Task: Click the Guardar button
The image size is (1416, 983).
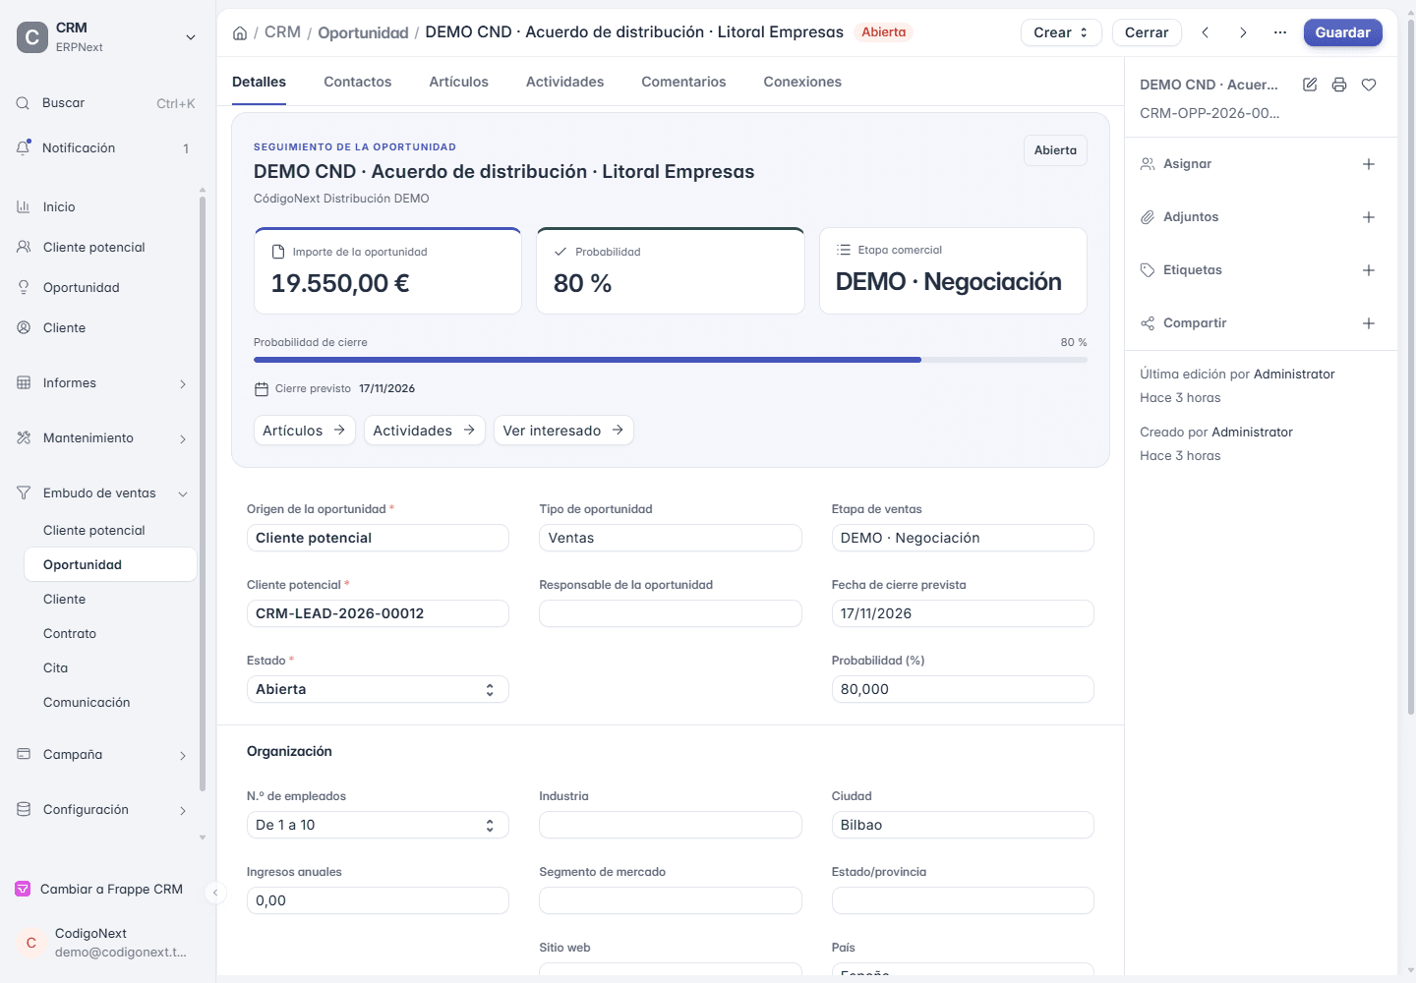Action: click(1343, 32)
